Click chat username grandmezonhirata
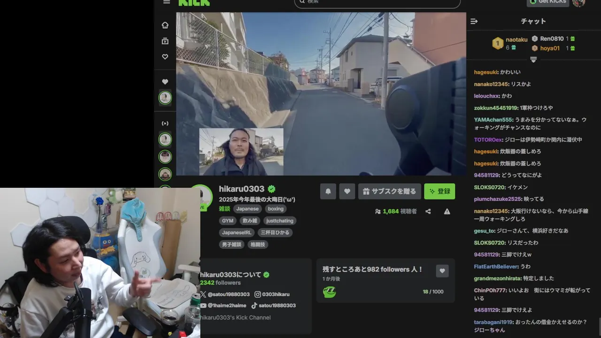Image resolution: width=601 pixels, height=338 pixels. (x=498, y=278)
